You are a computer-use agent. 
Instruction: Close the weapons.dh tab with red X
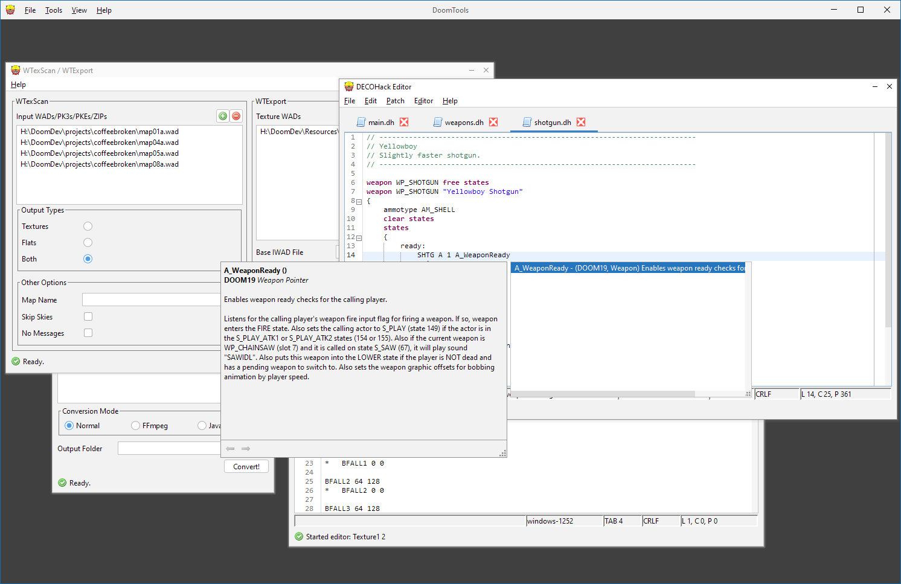tap(493, 122)
